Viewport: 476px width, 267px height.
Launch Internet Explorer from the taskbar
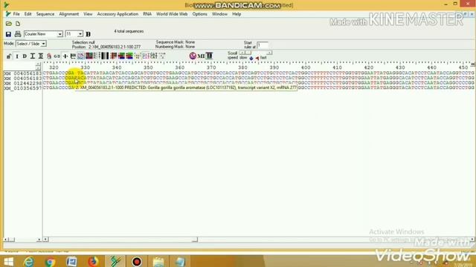point(29,262)
